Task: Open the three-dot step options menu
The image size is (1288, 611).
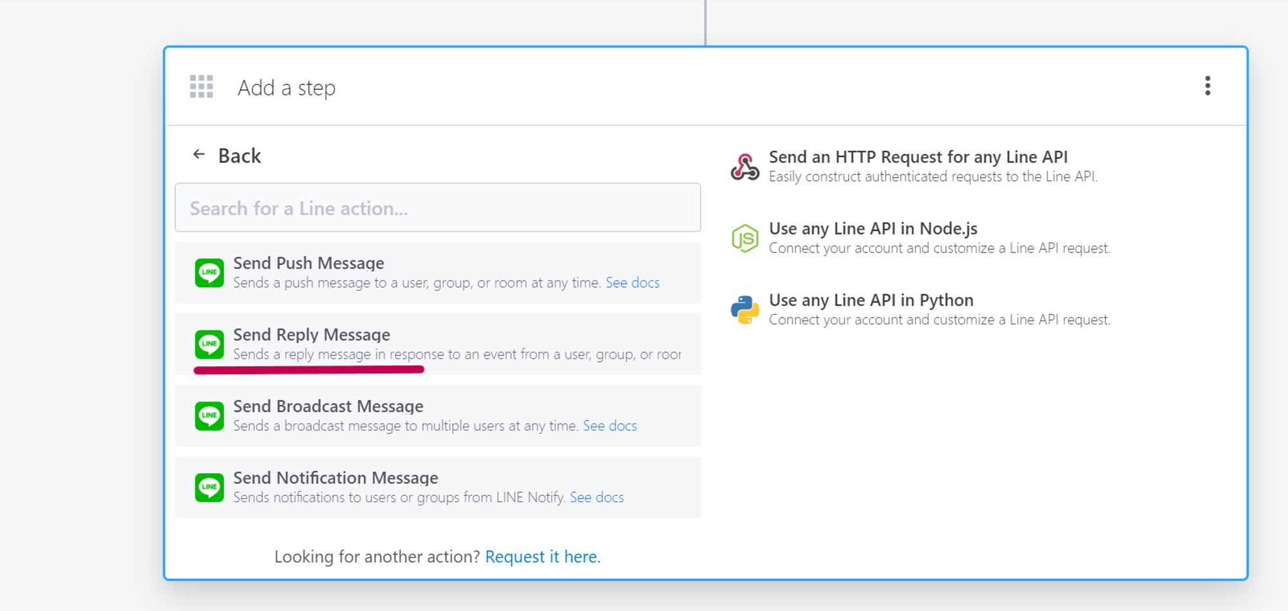Action: 1207,86
